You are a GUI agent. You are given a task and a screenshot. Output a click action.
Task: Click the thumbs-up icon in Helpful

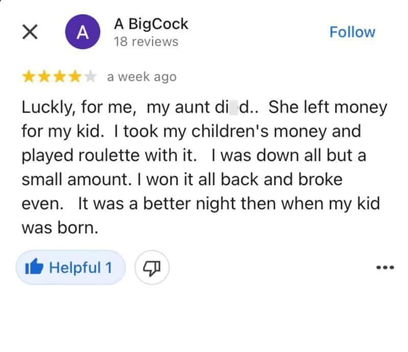click(33, 267)
